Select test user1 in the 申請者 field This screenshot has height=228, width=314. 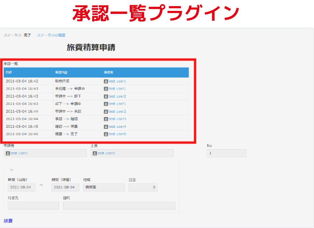pyautogui.click(x=18, y=153)
